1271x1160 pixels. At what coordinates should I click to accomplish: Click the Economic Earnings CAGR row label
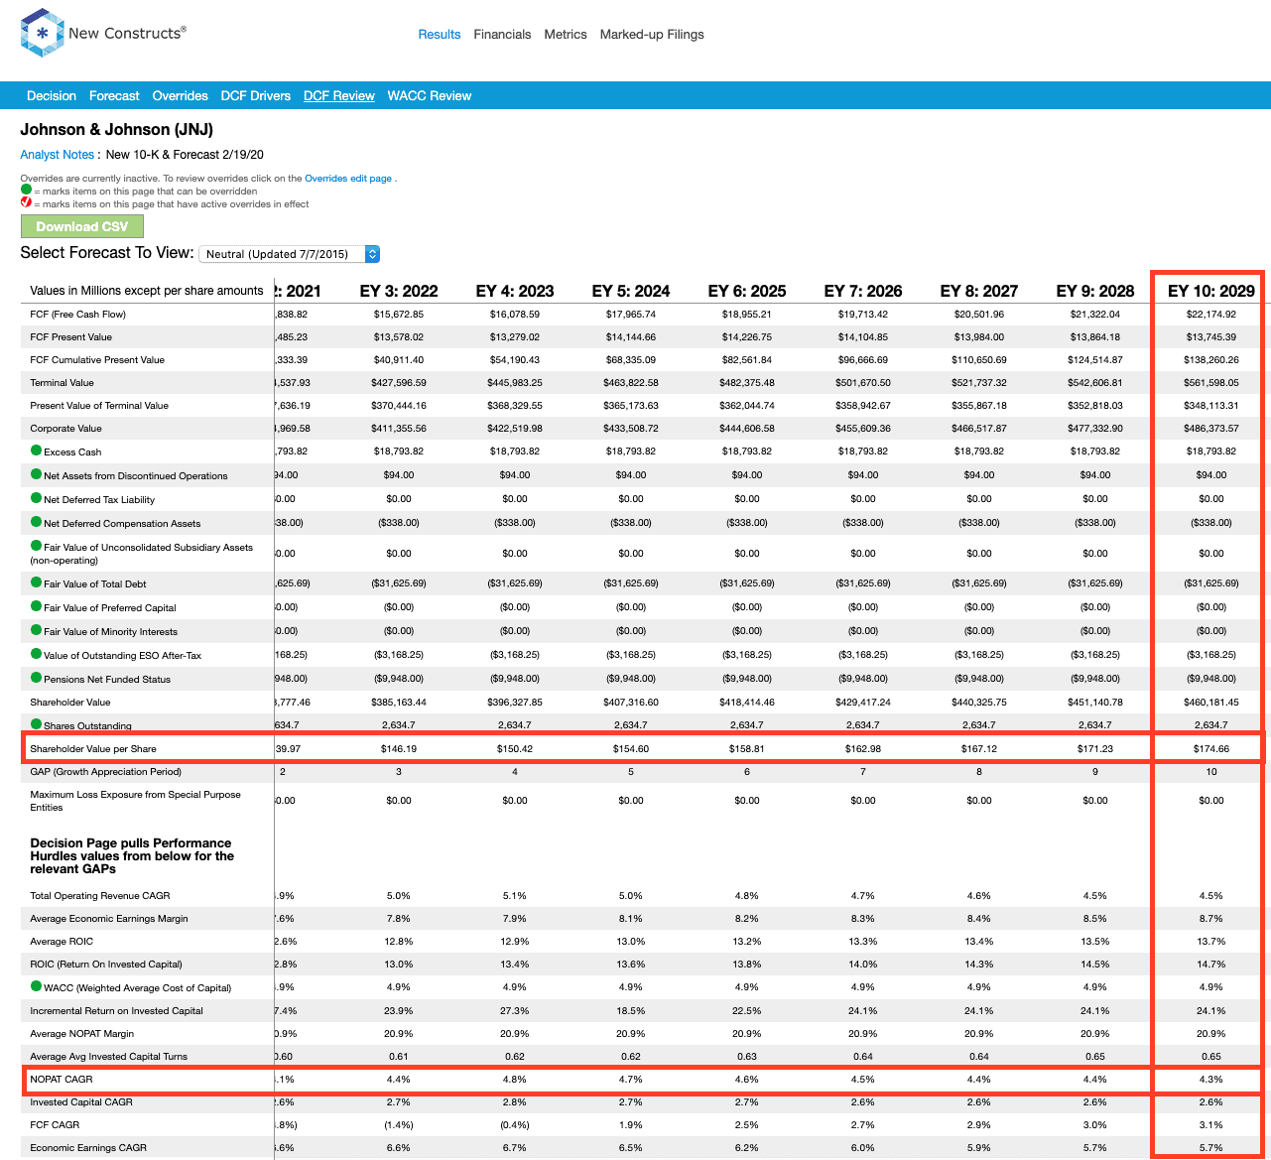pyautogui.click(x=88, y=1147)
